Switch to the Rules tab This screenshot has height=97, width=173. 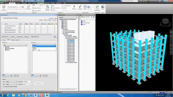4,40
